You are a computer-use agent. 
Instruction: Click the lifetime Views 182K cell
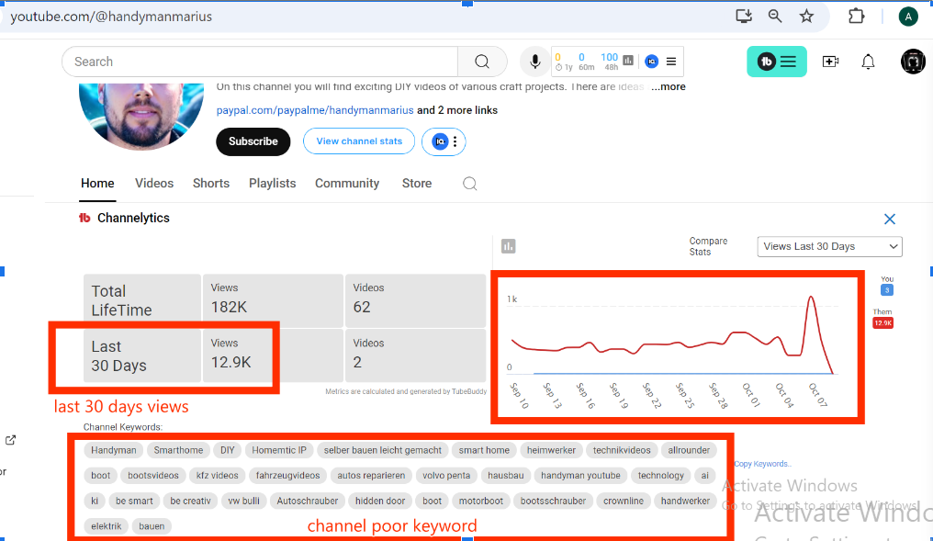coord(273,300)
